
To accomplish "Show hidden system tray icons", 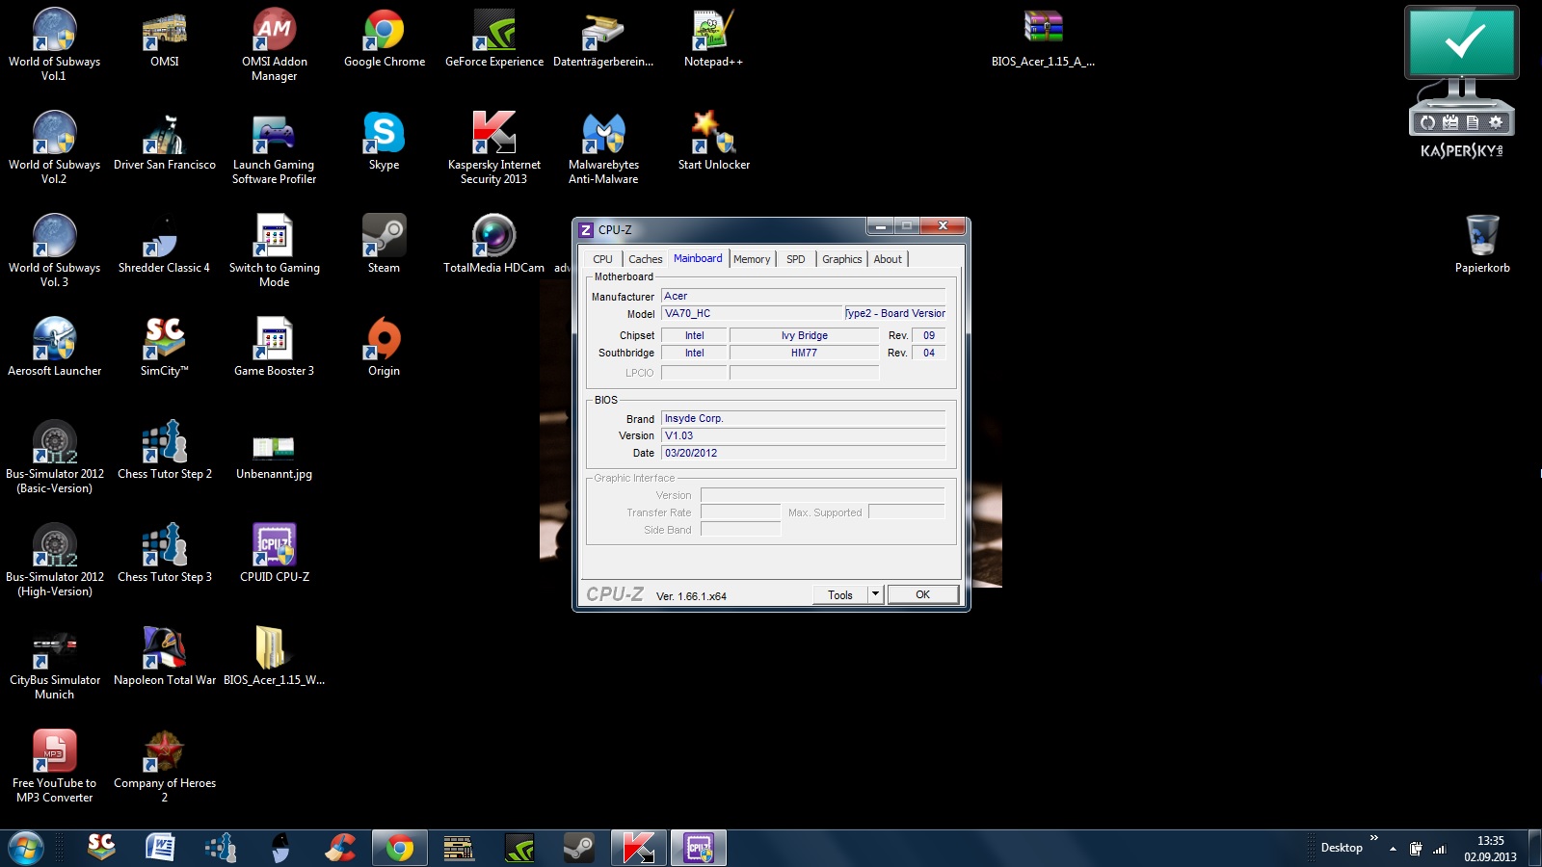I will tap(1393, 849).
